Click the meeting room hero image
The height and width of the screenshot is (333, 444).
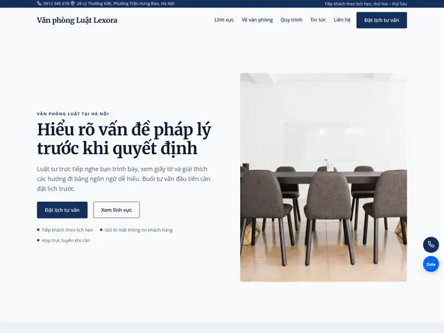pos(323,178)
